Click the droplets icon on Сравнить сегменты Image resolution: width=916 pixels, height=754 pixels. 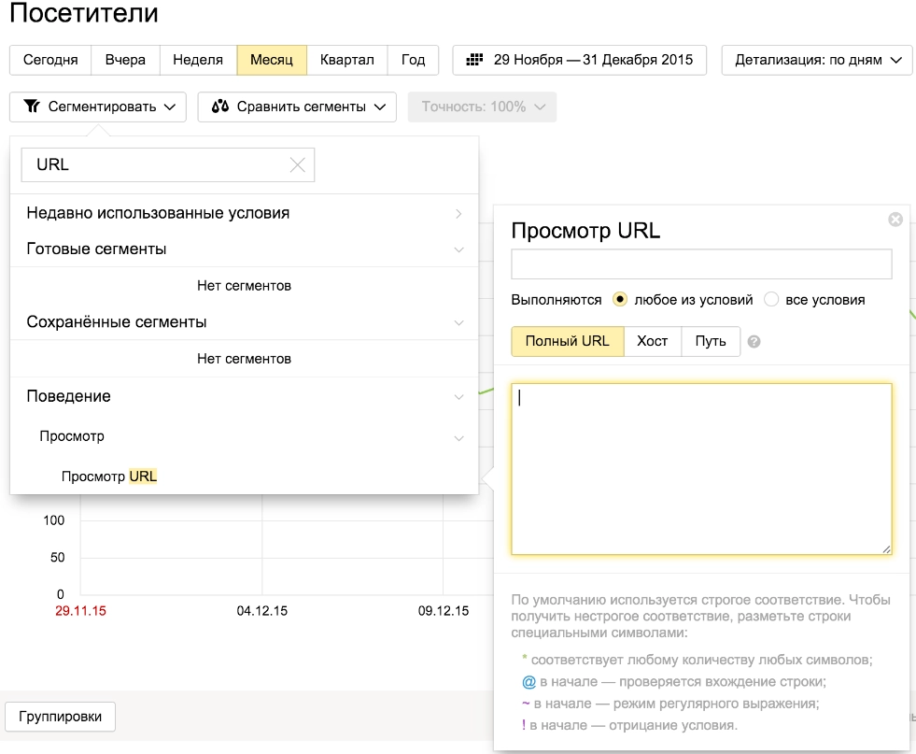pos(220,107)
